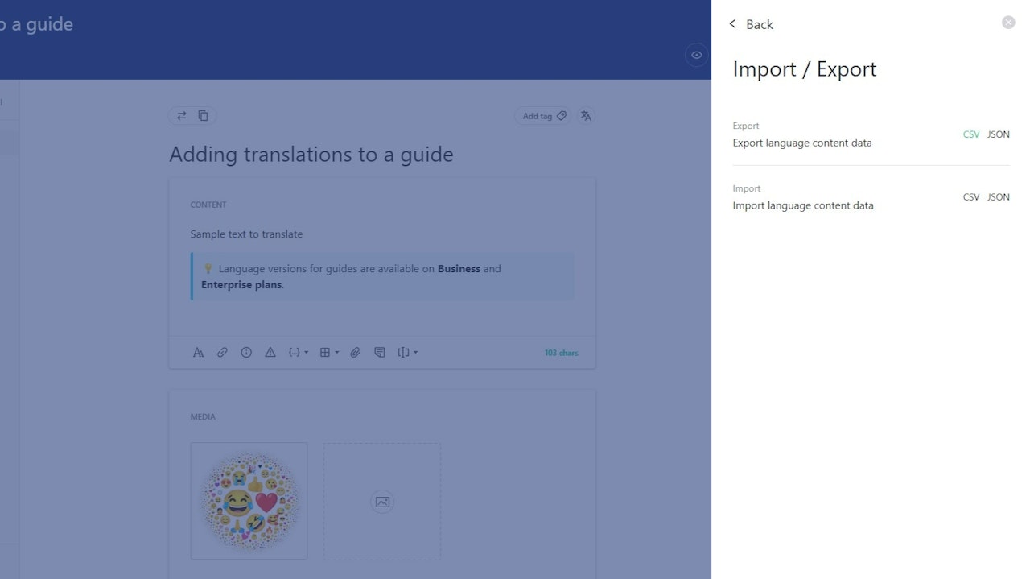Image resolution: width=1030 pixels, height=579 pixels.
Task: Toggle guide preview with the eye icon
Action: (x=696, y=55)
